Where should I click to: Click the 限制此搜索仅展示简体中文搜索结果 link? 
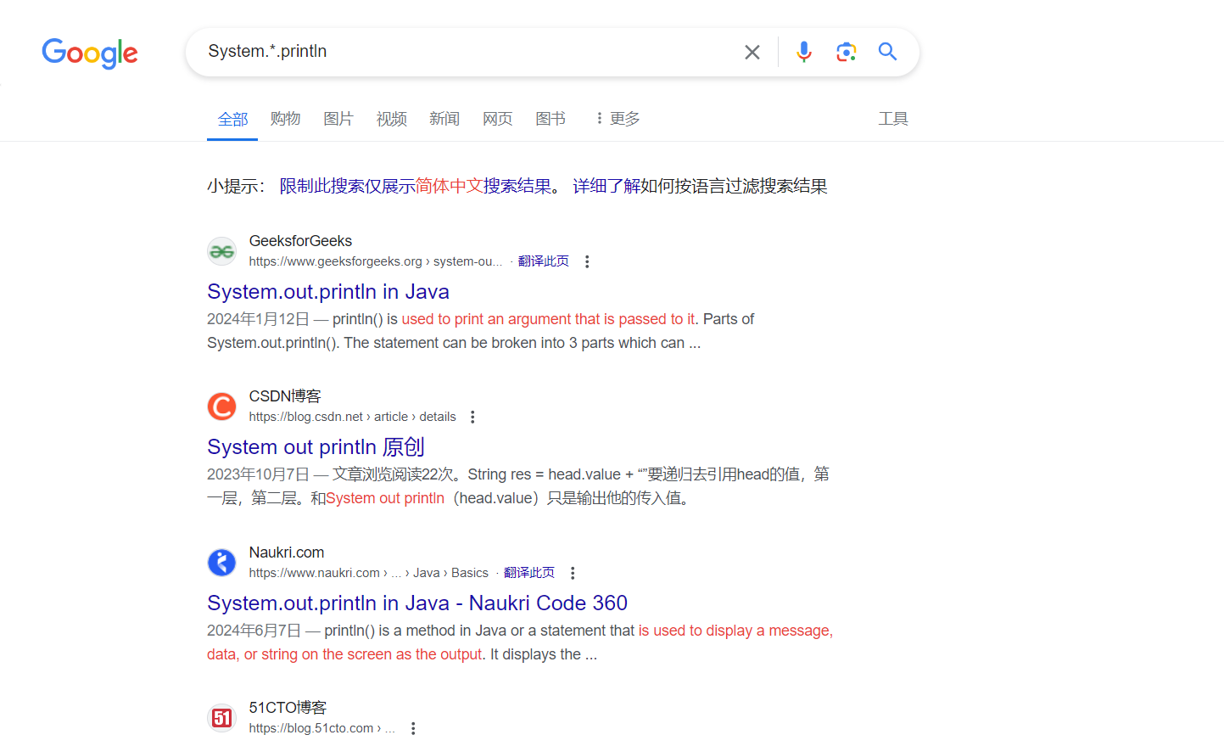pos(416,186)
